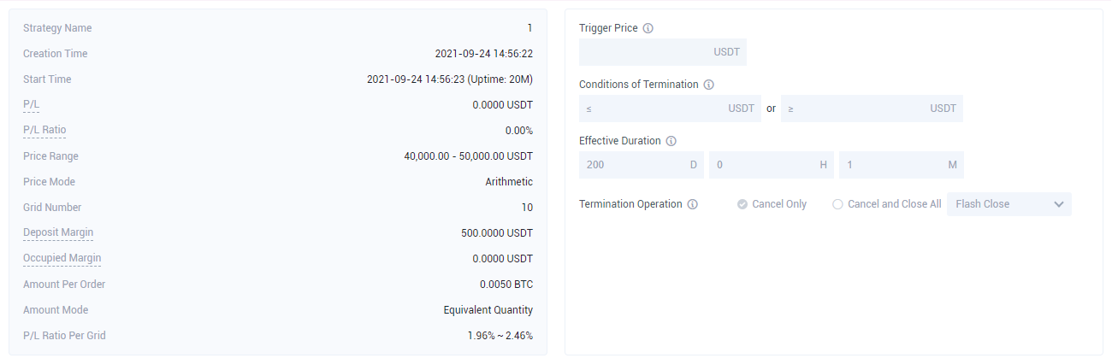1112x364 pixels.
Task: Click the info icon beside Trigger Price
Action: click(x=648, y=28)
